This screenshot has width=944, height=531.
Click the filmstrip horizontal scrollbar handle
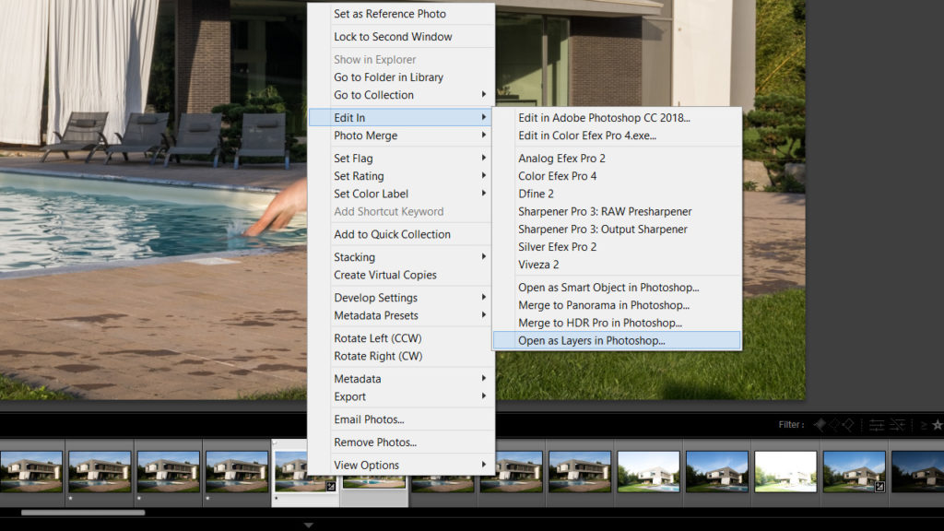[x=83, y=513]
